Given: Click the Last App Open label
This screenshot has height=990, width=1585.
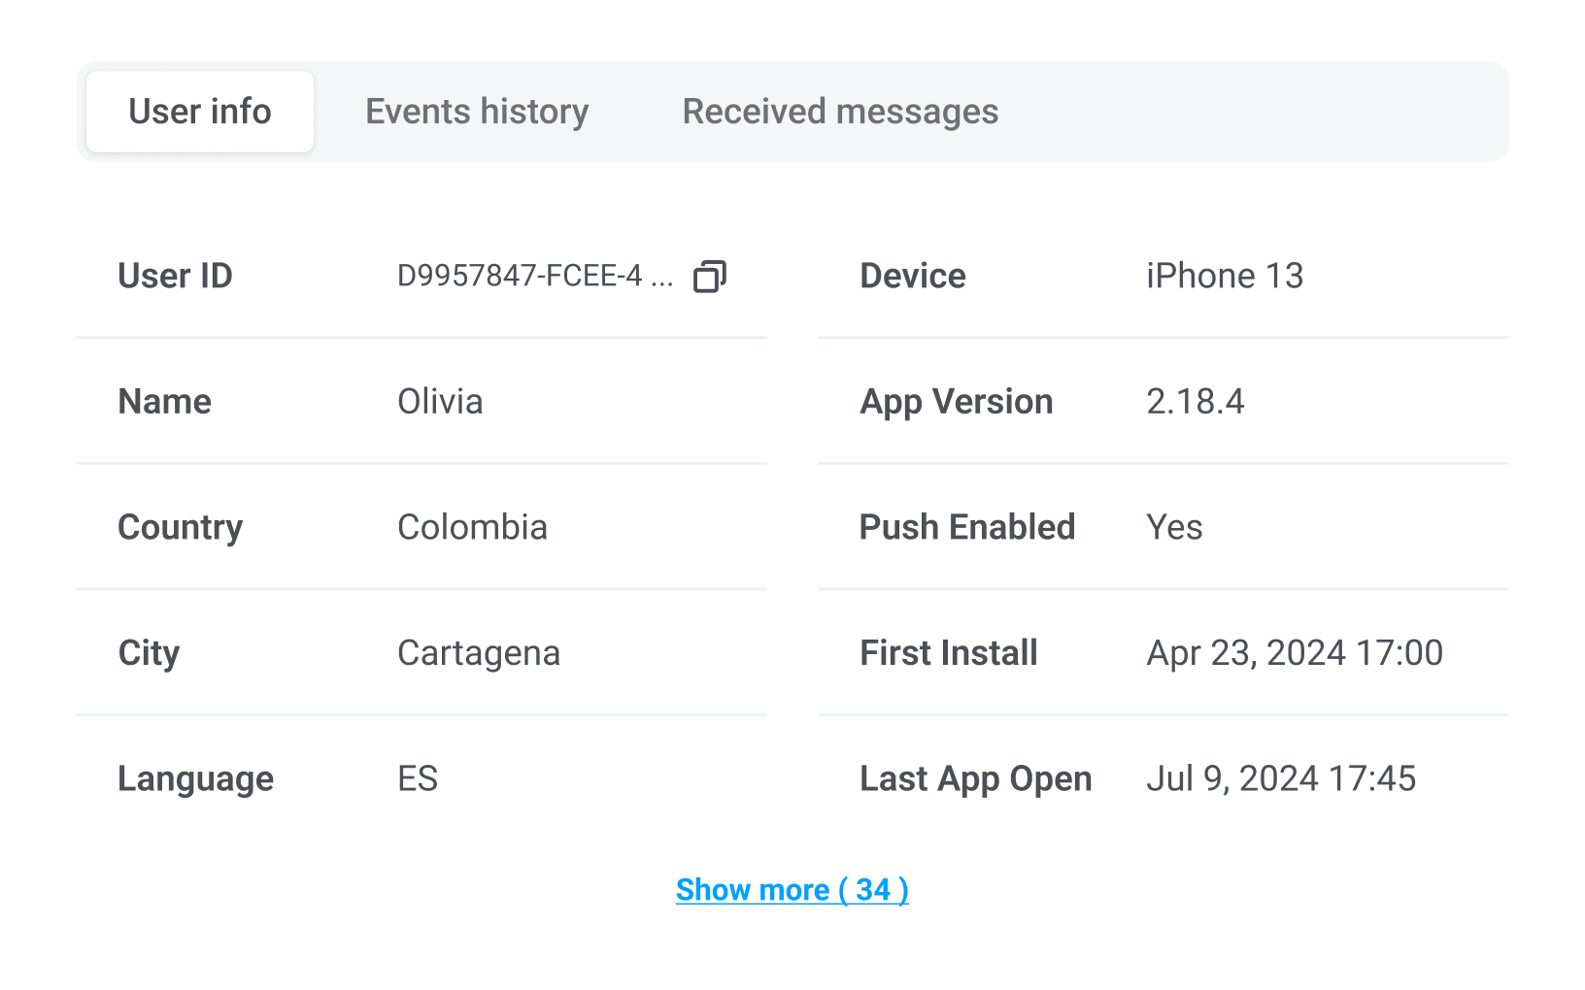Looking at the screenshot, I should (975, 778).
